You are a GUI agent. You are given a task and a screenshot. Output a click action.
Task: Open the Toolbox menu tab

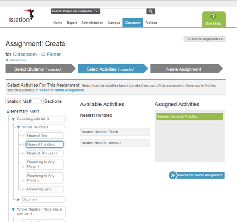[151, 23]
